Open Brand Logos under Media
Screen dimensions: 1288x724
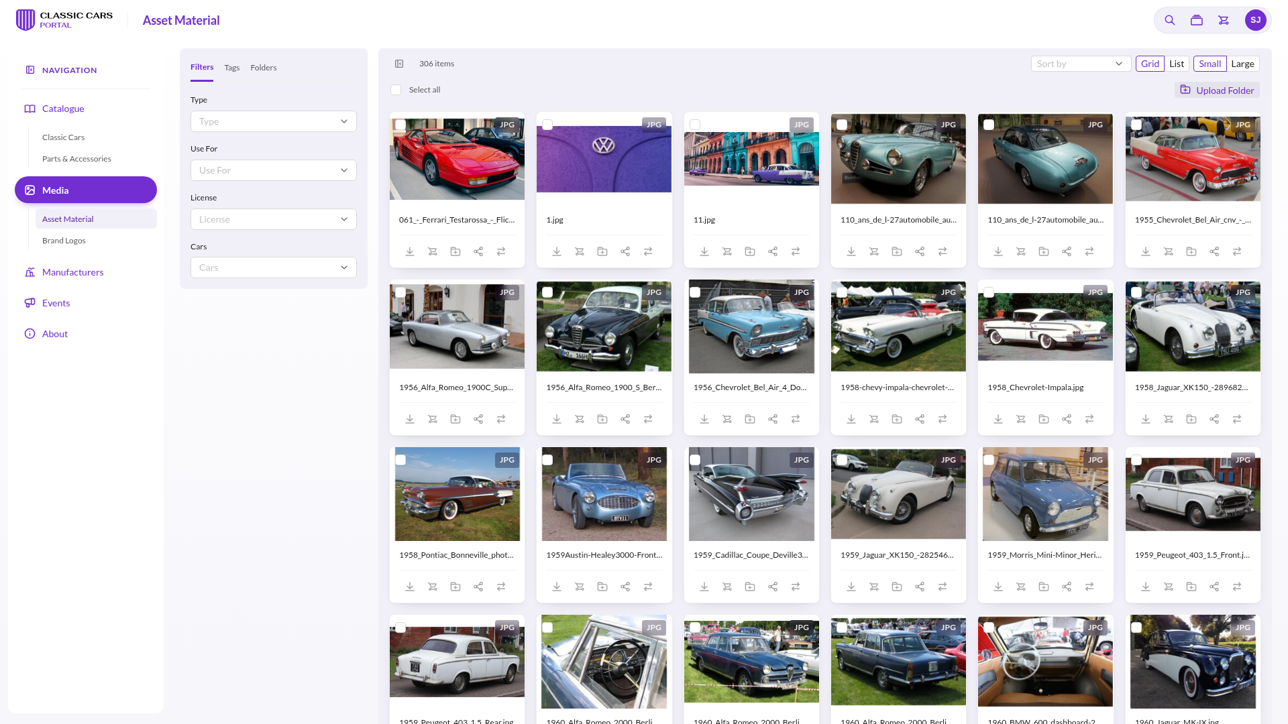[x=64, y=241]
